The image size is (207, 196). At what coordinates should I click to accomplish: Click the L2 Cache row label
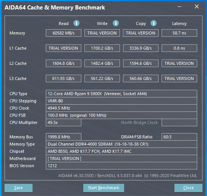point(18,63)
